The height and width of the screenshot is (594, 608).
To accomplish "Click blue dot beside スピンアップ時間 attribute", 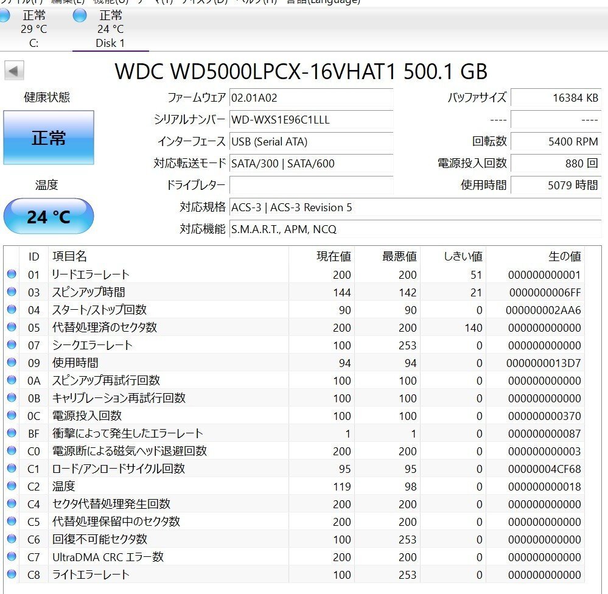I will (x=10, y=292).
